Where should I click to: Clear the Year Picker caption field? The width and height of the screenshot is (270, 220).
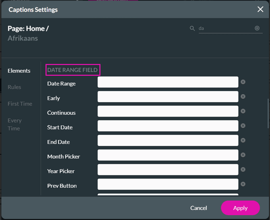[243, 169]
